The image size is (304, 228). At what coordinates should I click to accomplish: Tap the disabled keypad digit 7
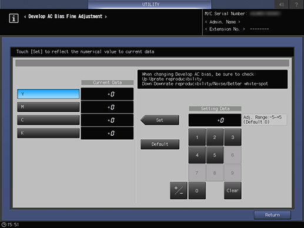(x=197, y=173)
